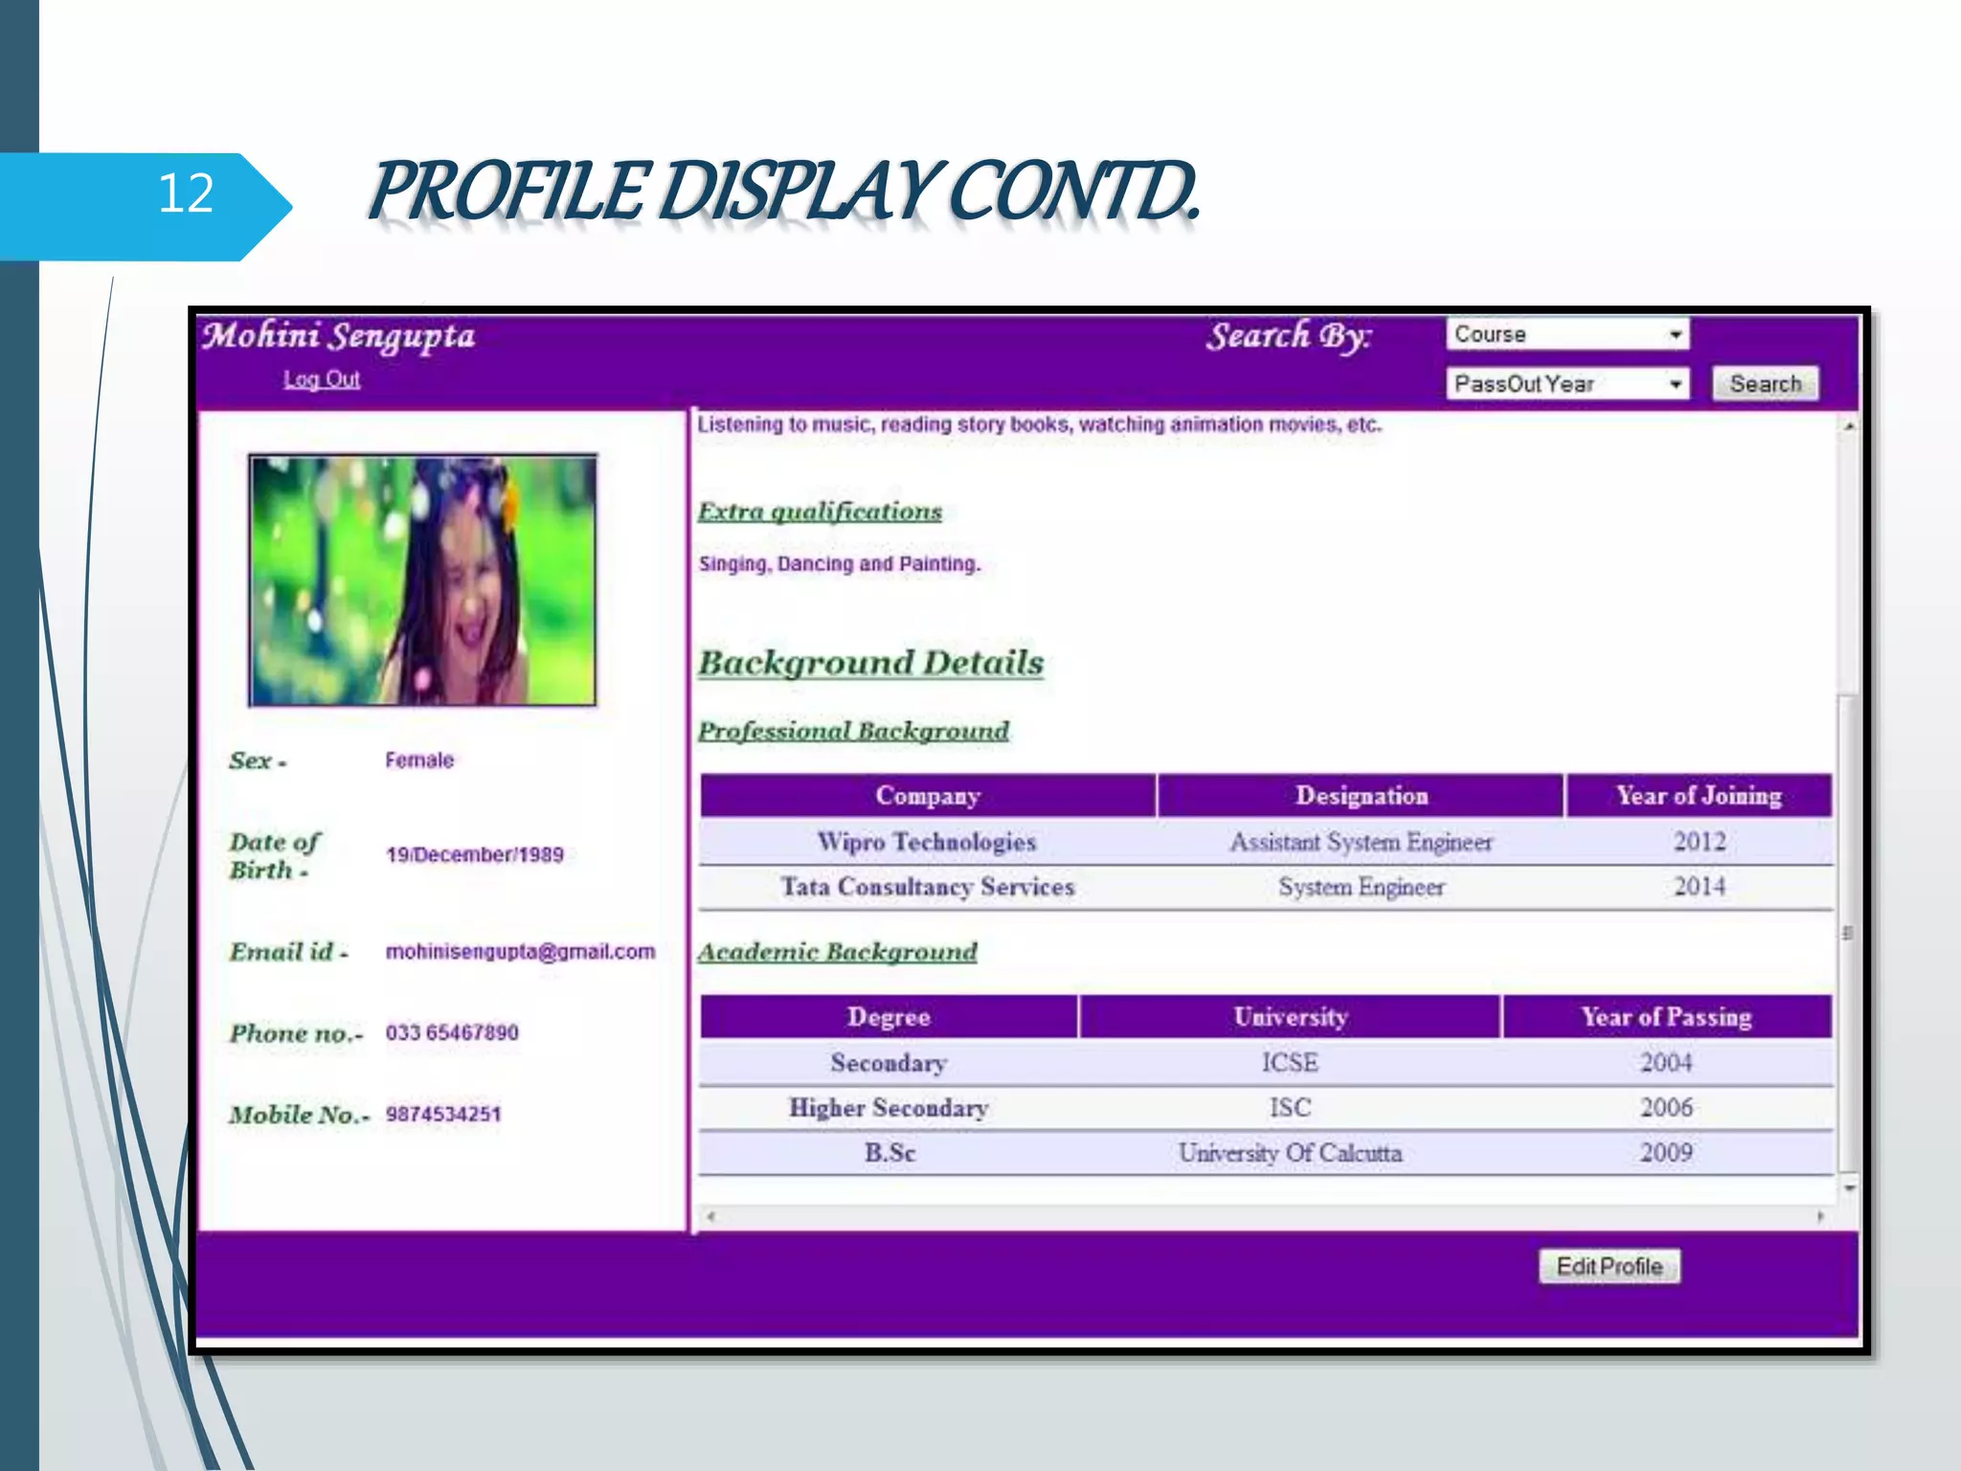Click the Edit Profile button
Screen dimensions: 1961x1471
point(1609,1266)
